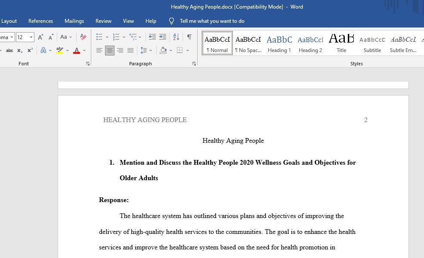Justify paragraph text

pos(130,50)
